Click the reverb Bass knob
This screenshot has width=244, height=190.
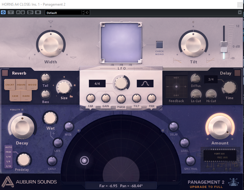(46, 94)
